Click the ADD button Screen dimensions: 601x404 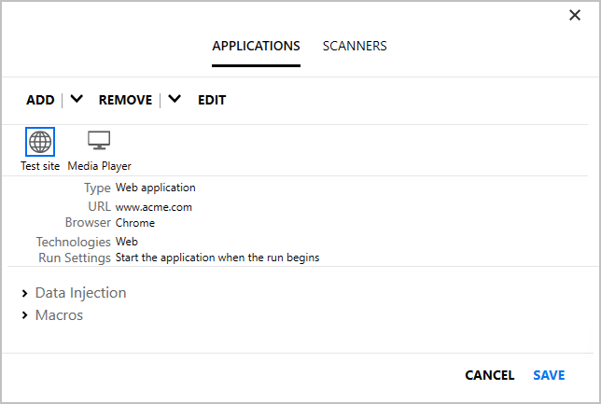coord(40,100)
